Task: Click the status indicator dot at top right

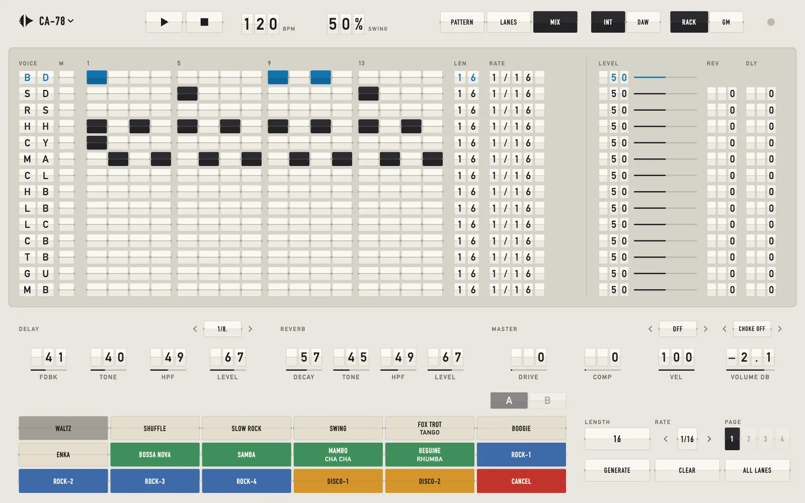Action: tap(771, 22)
